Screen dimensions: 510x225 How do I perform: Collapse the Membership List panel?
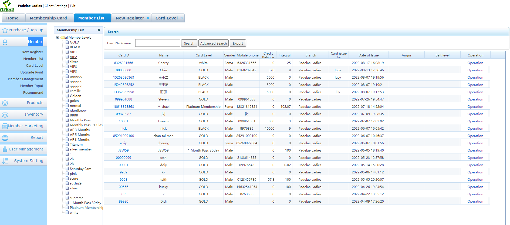99,30
